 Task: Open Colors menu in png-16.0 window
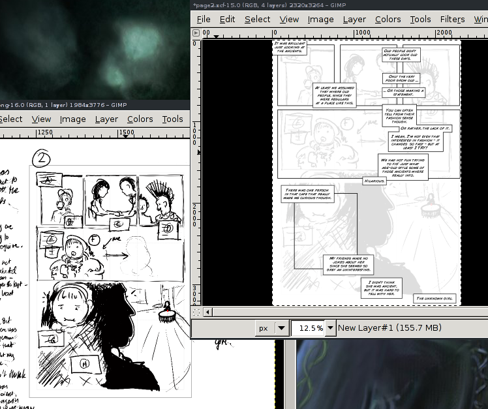(x=140, y=119)
